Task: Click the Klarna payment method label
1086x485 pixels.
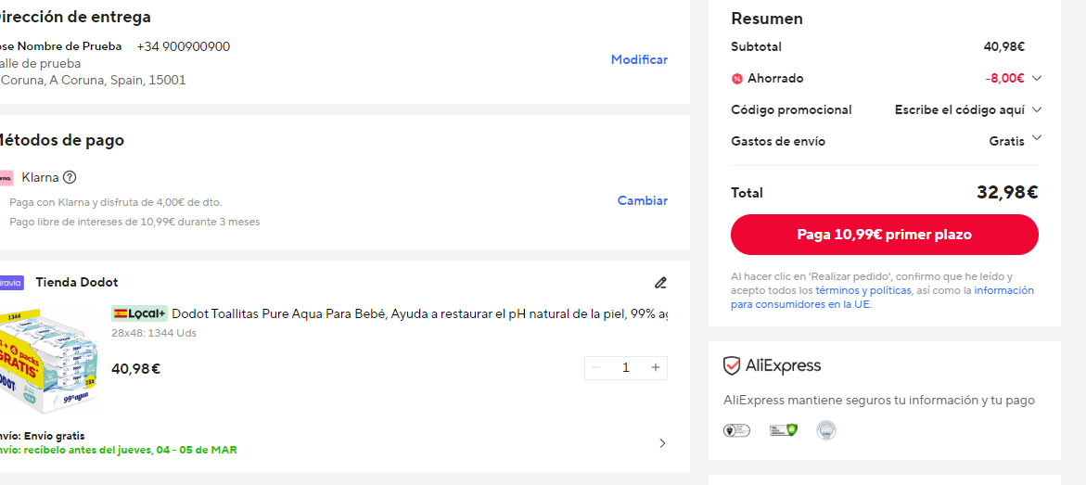Action: pos(40,177)
